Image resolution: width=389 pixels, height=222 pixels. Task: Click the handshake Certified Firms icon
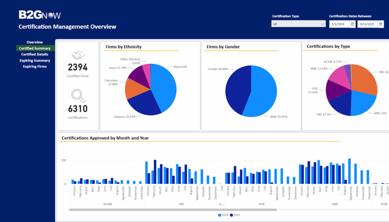coord(78,55)
